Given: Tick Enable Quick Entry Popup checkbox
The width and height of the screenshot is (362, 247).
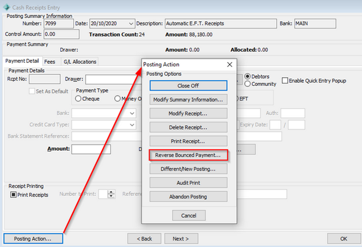Looking at the screenshot, I should (285, 81).
